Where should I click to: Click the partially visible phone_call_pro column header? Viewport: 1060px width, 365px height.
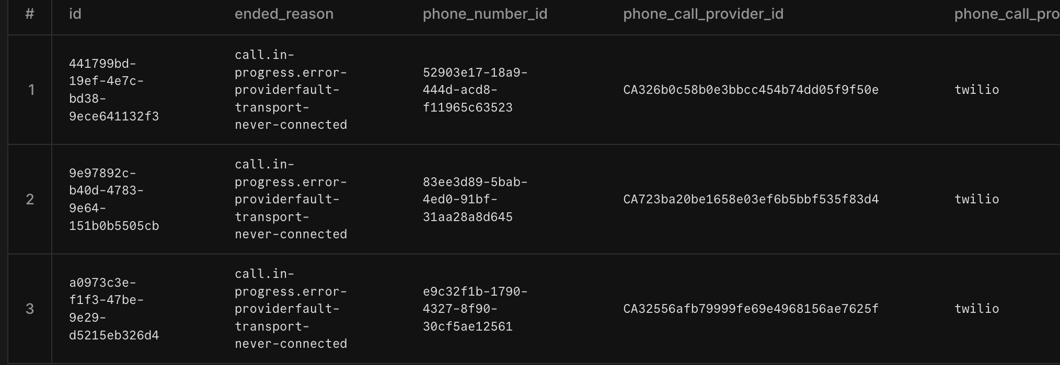pos(1006,14)
